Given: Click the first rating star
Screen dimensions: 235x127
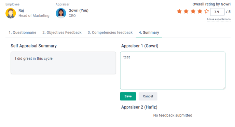Looking at the screenshot, I should click(179, 11).
